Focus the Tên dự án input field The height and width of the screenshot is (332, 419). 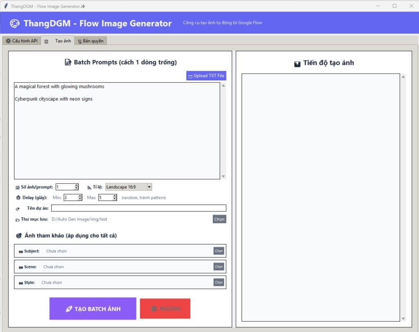pos(139,208)
